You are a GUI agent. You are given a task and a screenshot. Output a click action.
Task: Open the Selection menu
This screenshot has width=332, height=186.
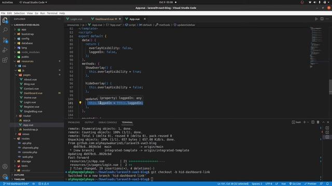19,13
